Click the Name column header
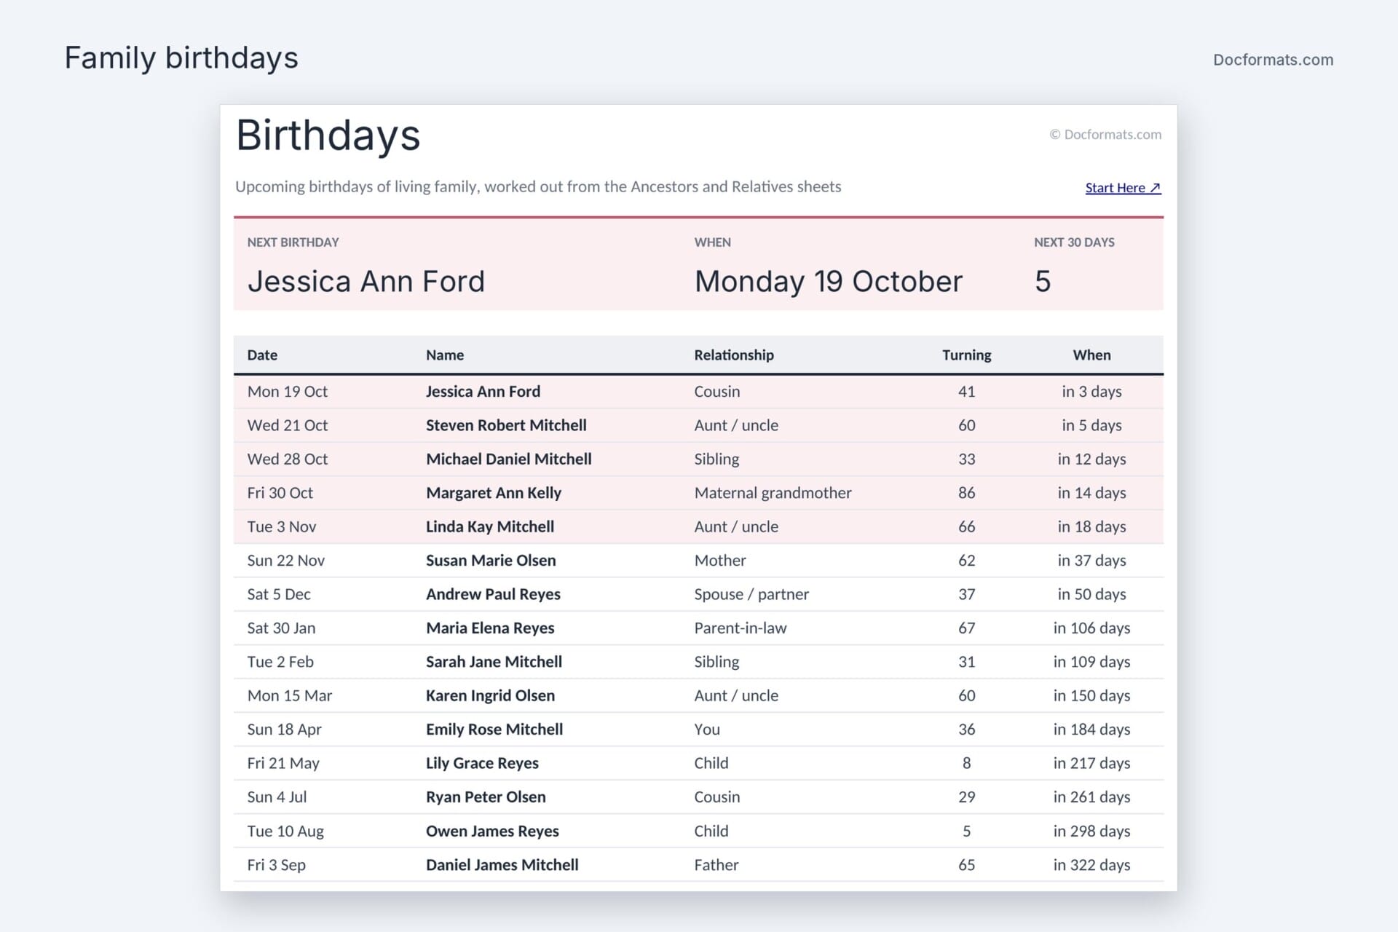Image resolution: width=1398 pixels, height=932 pixels. click(445, 355)
